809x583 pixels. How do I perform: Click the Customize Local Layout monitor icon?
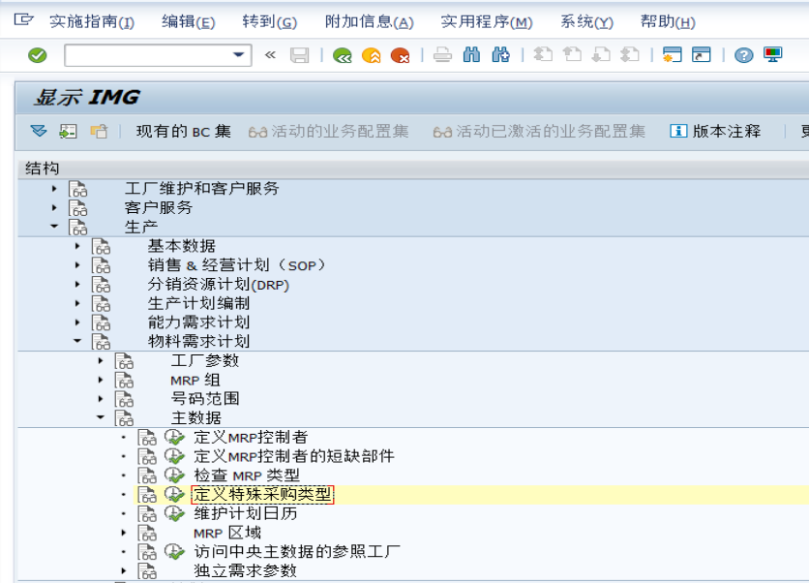772,55
